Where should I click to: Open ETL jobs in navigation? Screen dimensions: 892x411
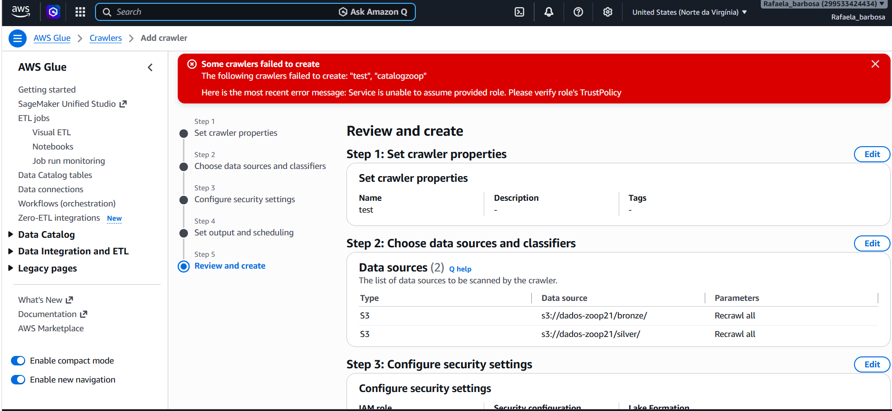(x=34, y=118)
